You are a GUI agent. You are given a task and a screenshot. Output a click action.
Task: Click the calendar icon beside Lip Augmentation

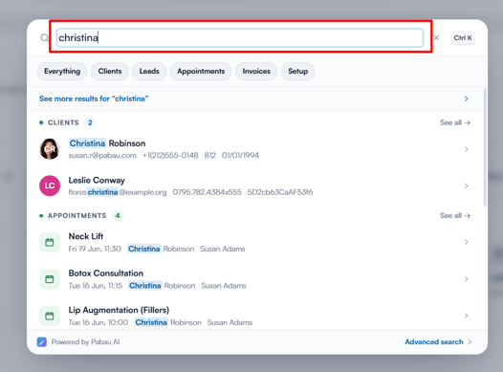point(50,316)
